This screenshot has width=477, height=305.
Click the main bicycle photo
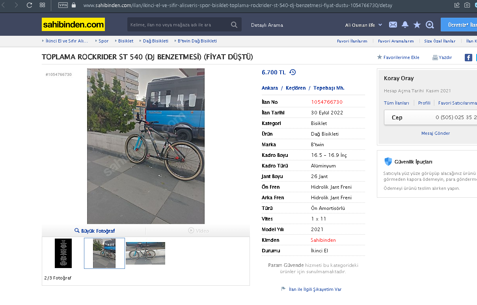pos(146,146)
